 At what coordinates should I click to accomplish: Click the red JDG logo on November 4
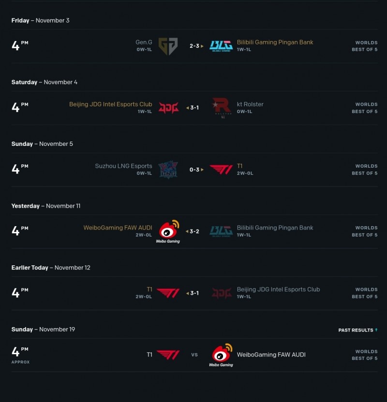(x=168, y=108)
